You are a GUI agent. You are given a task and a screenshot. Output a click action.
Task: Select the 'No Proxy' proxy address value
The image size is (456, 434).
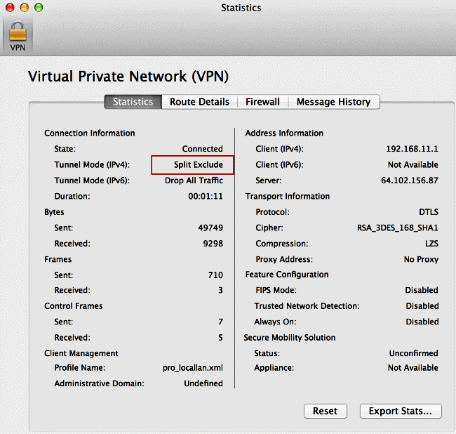[x=421, y=259]
